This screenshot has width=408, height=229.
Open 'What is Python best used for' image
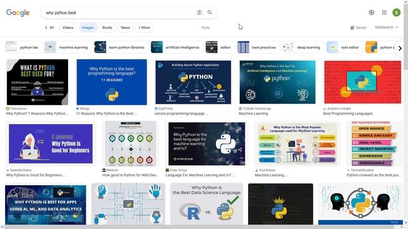point(38,82)
